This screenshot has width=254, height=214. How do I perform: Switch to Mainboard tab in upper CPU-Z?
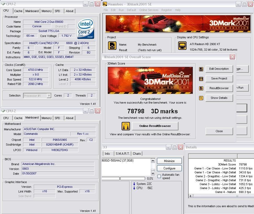point(32,11)
